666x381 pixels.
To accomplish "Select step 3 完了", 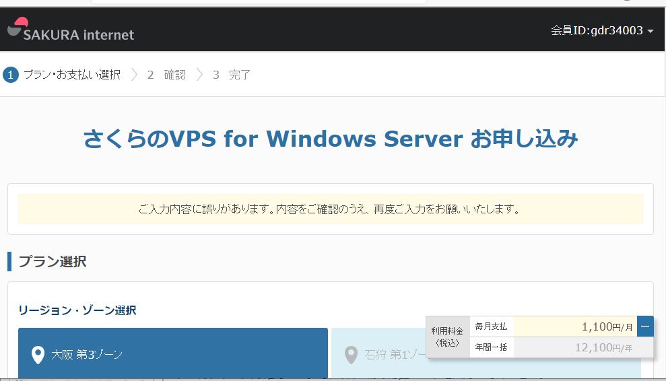I will point(232,75).
